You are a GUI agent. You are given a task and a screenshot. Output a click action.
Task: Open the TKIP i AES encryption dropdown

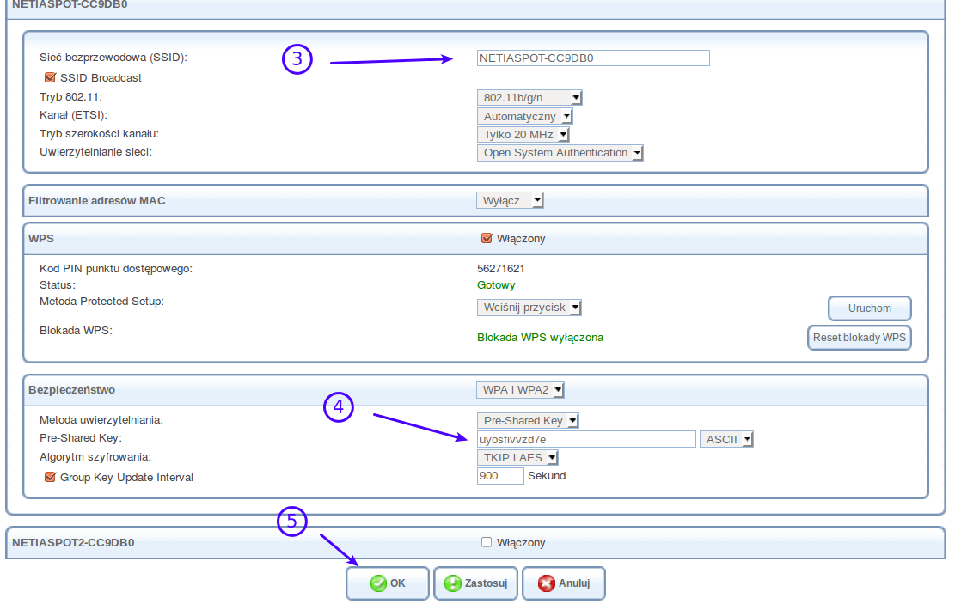[x=518, y=458]
